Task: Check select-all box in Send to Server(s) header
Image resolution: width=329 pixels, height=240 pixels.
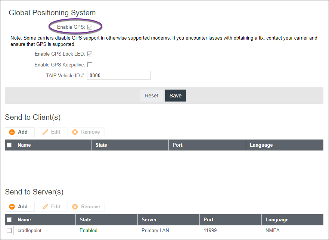Action: point(9,220)
